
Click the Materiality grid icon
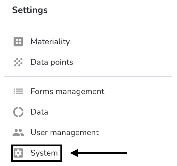18,42
